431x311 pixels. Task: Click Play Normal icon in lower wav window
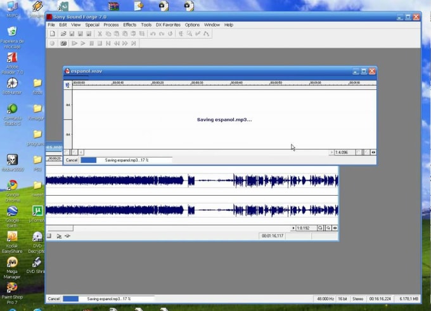(59, 236)
